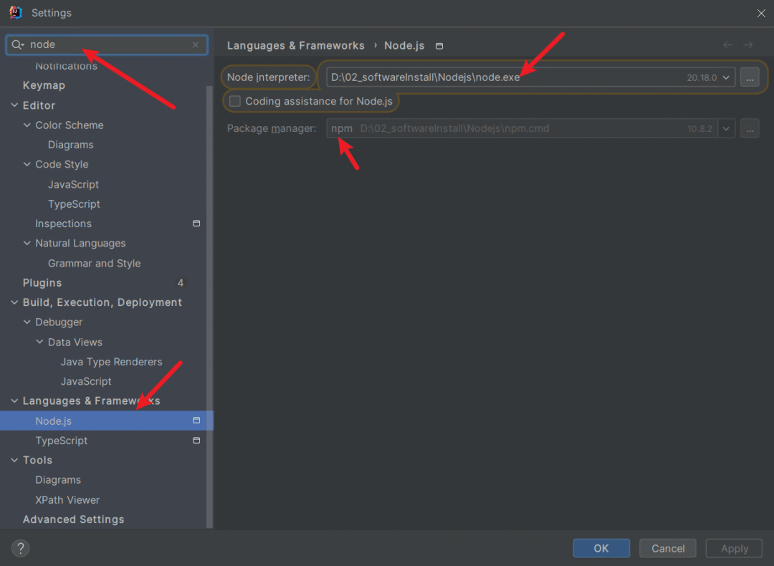
Task: Click project icon on Node.js tree row
Action: pyautogui.click(x=196, y=421)
